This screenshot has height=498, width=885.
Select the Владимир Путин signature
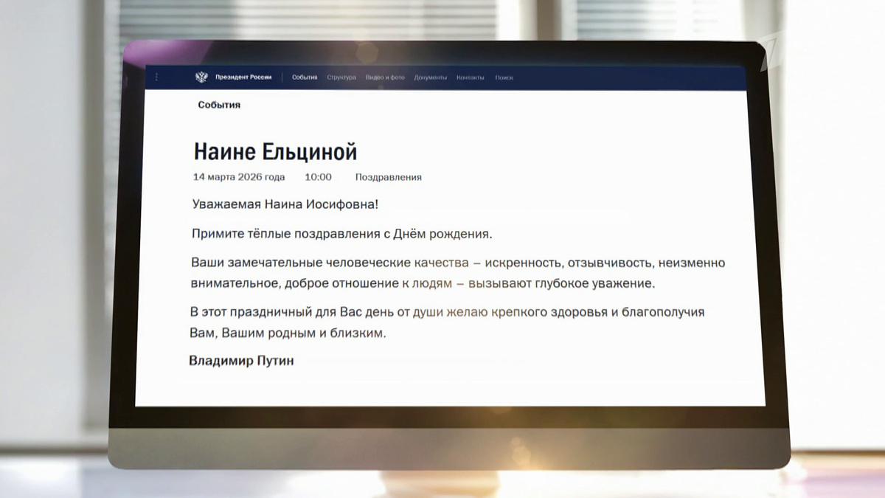(243, 360)
